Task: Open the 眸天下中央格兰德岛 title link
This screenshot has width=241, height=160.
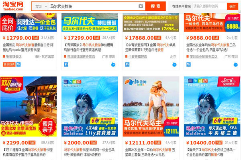Action: click(x=211, y=152)
